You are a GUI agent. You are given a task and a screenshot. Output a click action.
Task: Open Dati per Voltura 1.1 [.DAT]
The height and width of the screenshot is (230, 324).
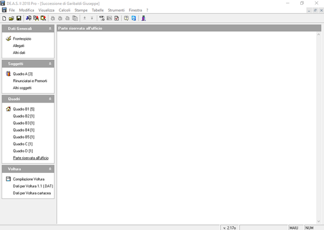click(33, 186)
